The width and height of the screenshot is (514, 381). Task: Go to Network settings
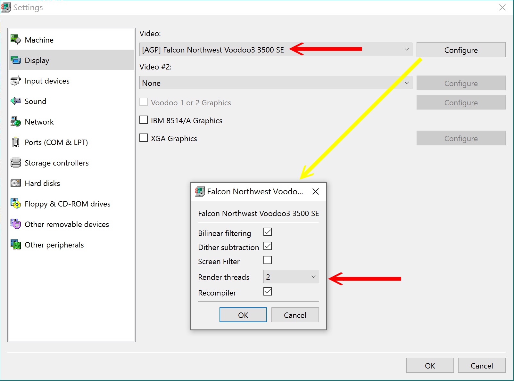point(71,121)
